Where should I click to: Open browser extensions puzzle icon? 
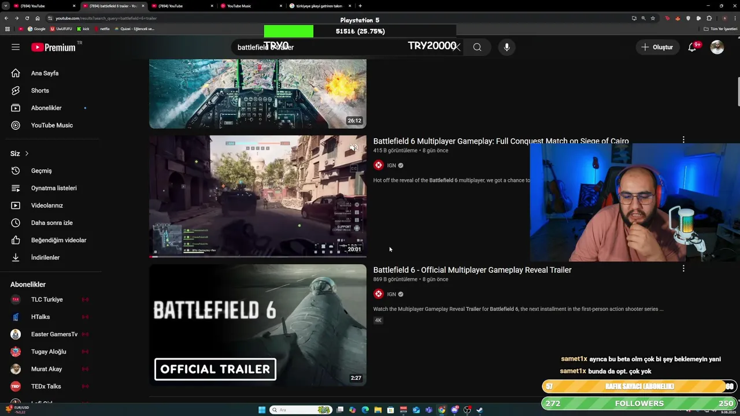tap(709, 18)
